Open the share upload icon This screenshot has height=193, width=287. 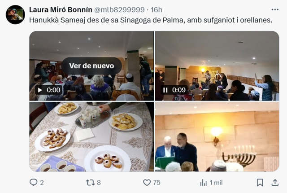[x=275, y=182]
